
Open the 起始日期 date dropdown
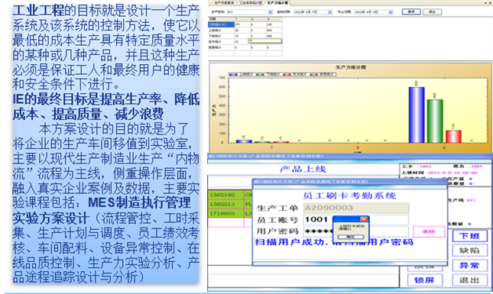pyautogui.click(x=330, y=12)
